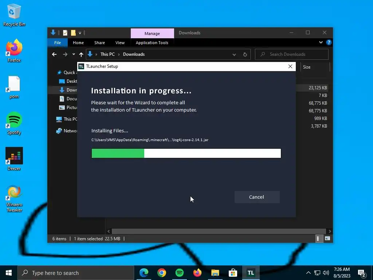The image size is (373, 280).
Task: Open Spotify from taskbar
Action: 179,273
